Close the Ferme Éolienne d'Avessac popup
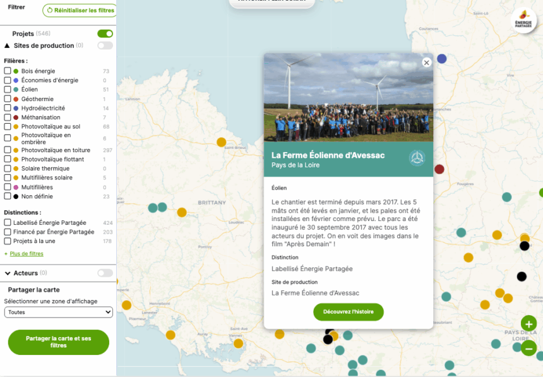 click(426, 63)
